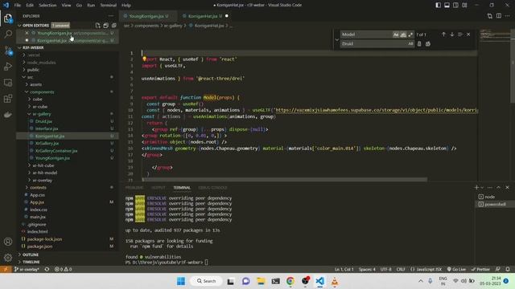Click the notifications bell in status bar
The width and height of the screenshot is (515, 289).
tap(508, 270)
